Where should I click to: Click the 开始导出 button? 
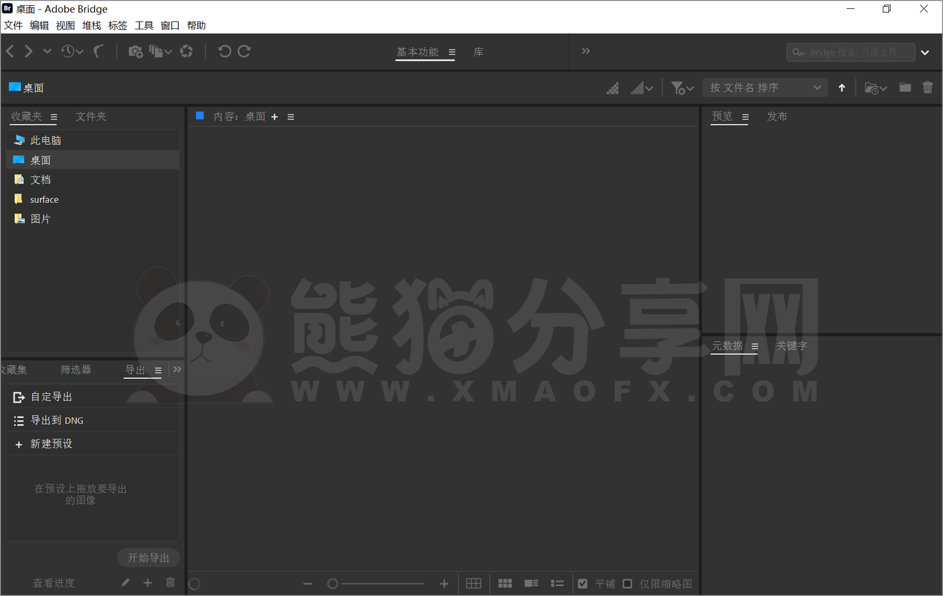[148, 558]
